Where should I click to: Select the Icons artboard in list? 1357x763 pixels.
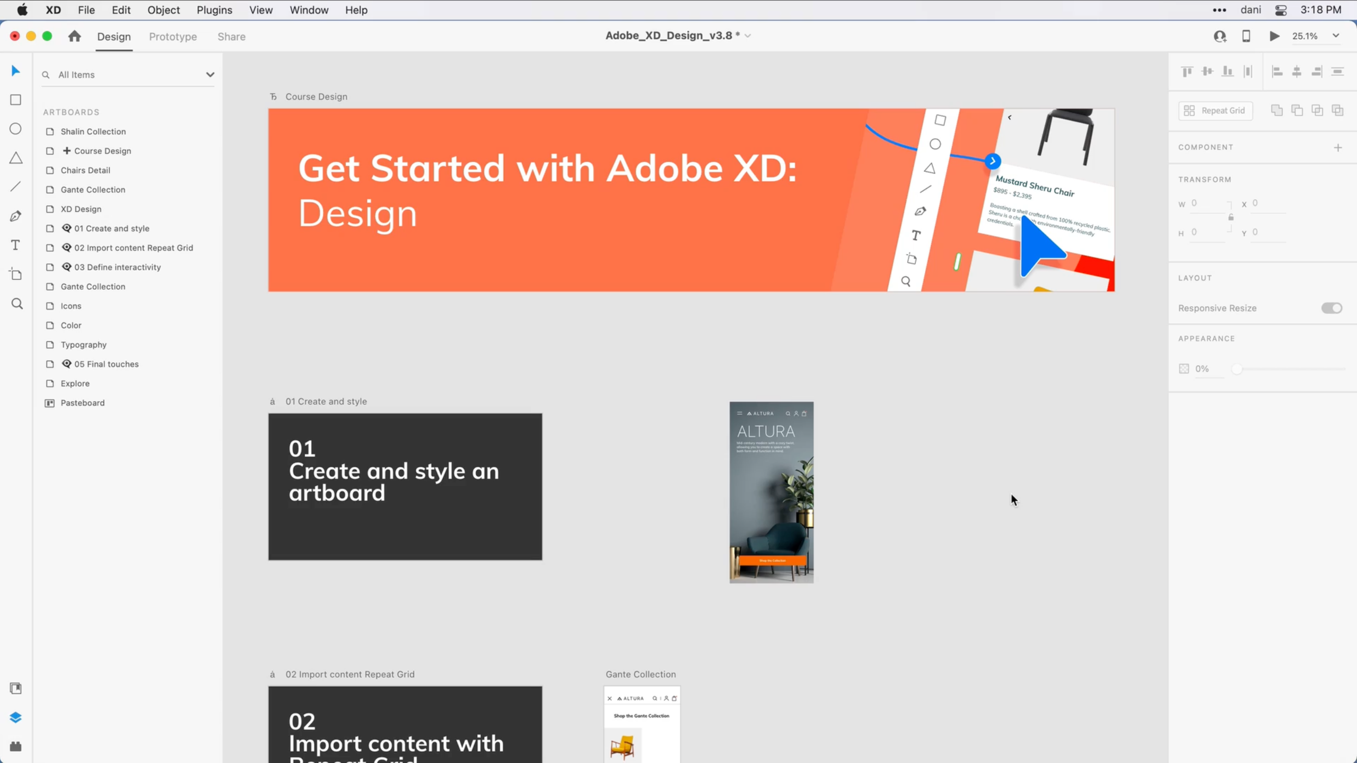[71, 306]
